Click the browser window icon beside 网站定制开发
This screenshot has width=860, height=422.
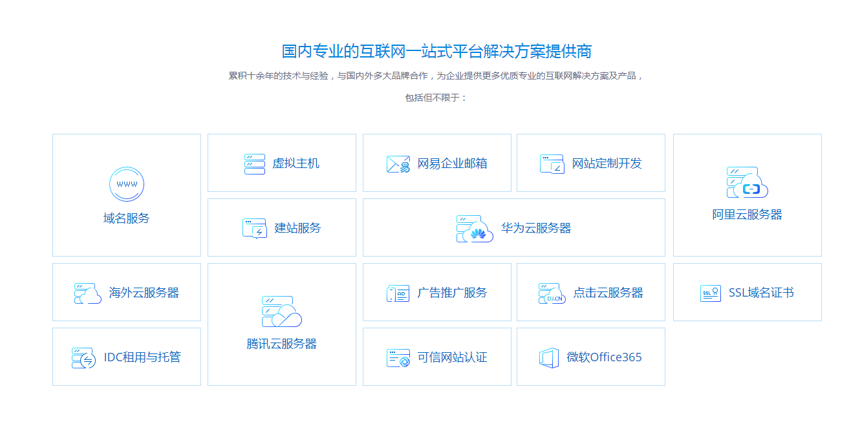click(x=552, y=164)
